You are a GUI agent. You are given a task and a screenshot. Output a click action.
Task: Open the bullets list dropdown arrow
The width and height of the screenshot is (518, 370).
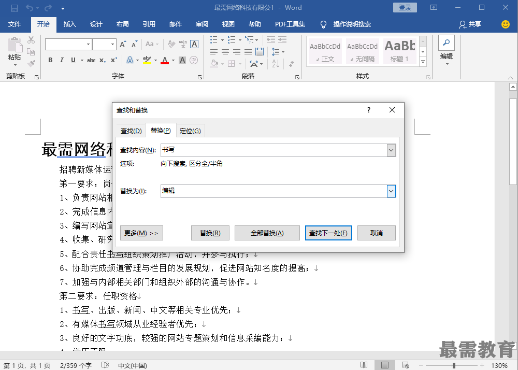click(x=222, y=40)
